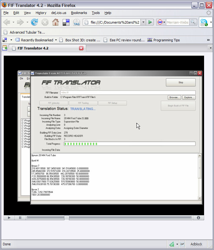Close the FIF Translator 4.2 tab
214x250 pixels.
(x=81, y=48)
